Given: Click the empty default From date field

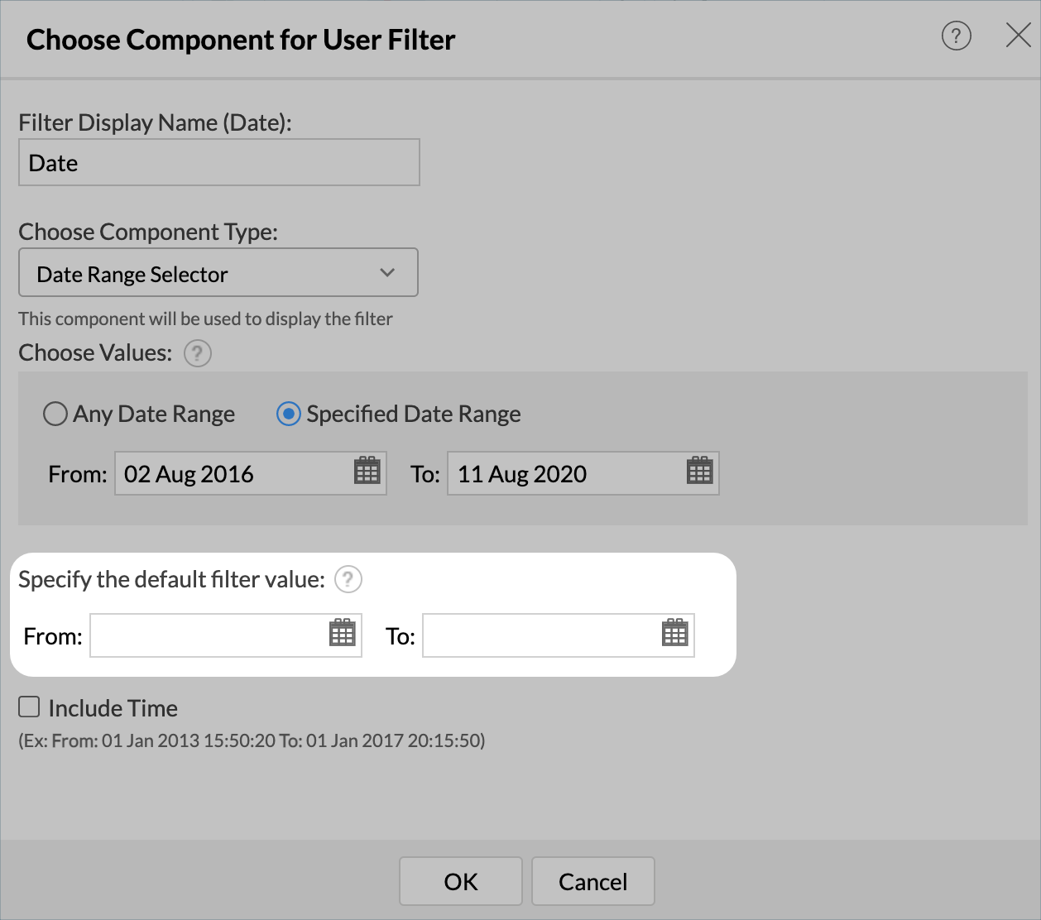Looking at the screenshot, I should tap(226, 635).
